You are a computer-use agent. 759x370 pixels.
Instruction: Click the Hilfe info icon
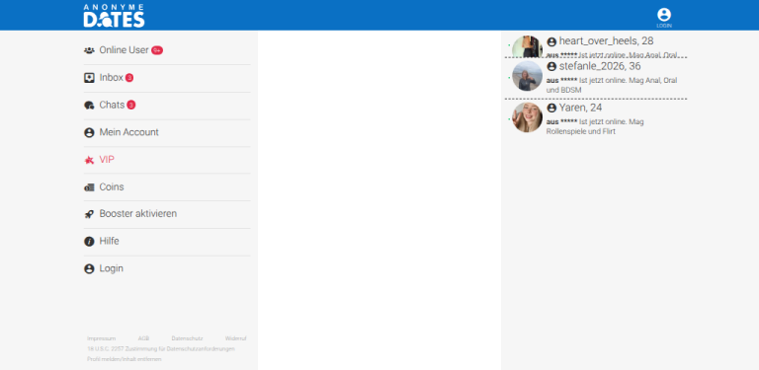point(89,241)
